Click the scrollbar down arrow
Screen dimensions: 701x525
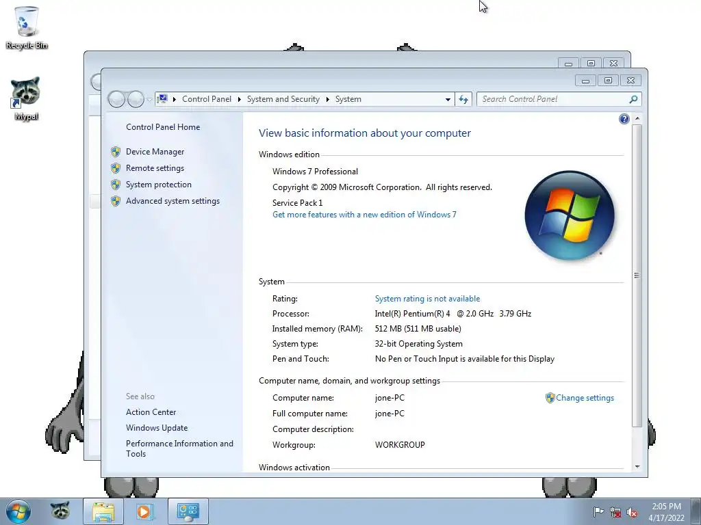637,467
